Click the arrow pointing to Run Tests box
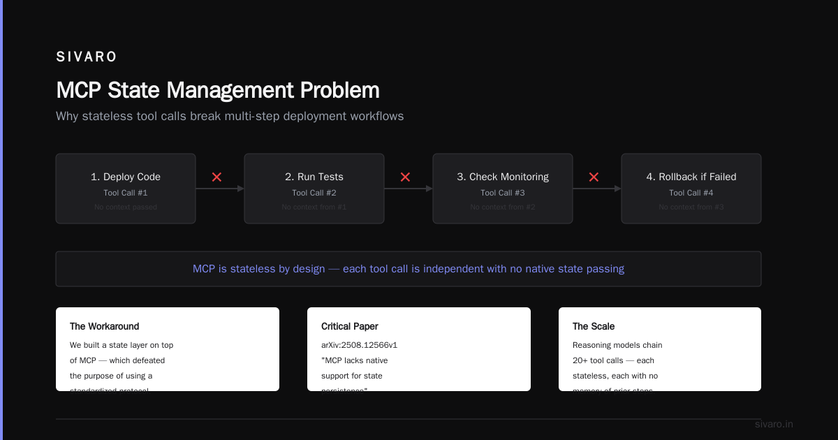838x440 pixels. pyautogui.click(x=220, y=189)
